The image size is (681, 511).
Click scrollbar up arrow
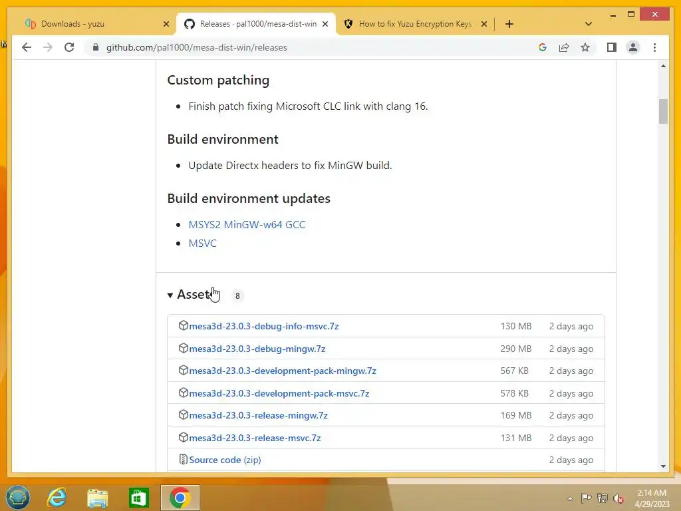point(663,66)
